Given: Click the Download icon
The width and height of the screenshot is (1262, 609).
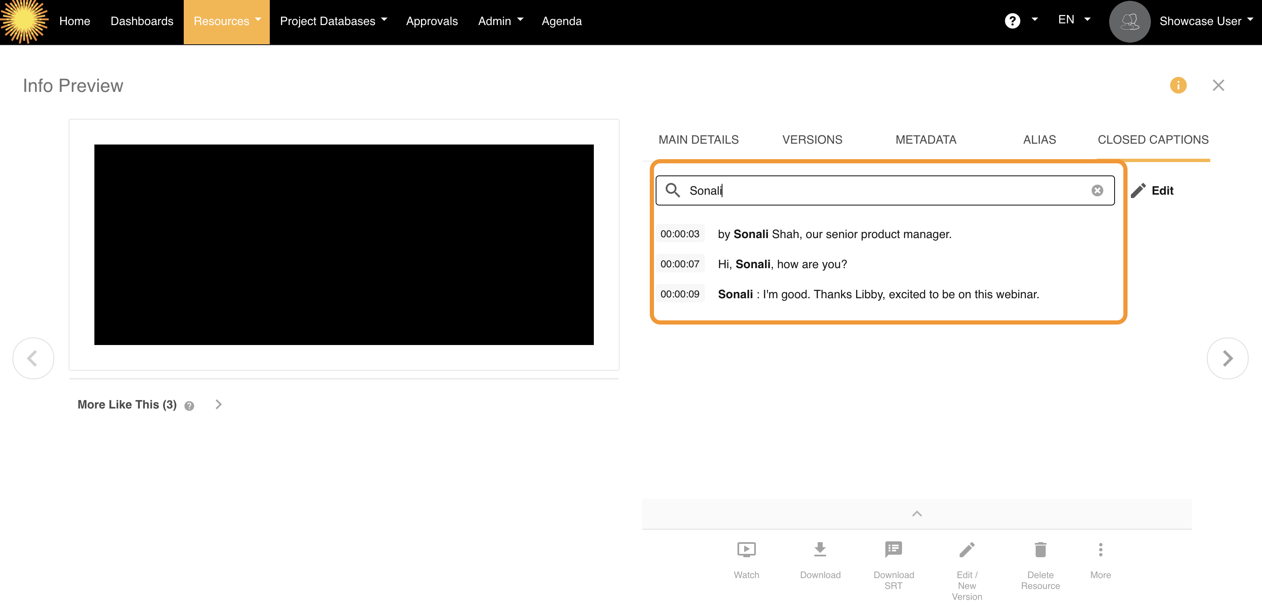Looking at the screenshot, I should click(x=820, y=549).
